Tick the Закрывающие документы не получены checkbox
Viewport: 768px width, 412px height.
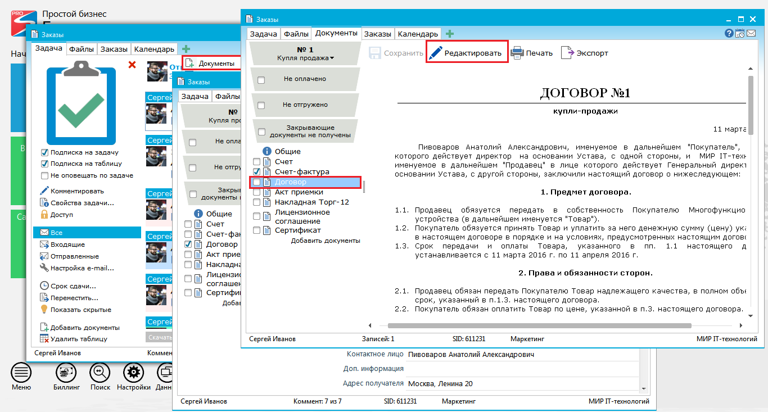coord(261,132)
